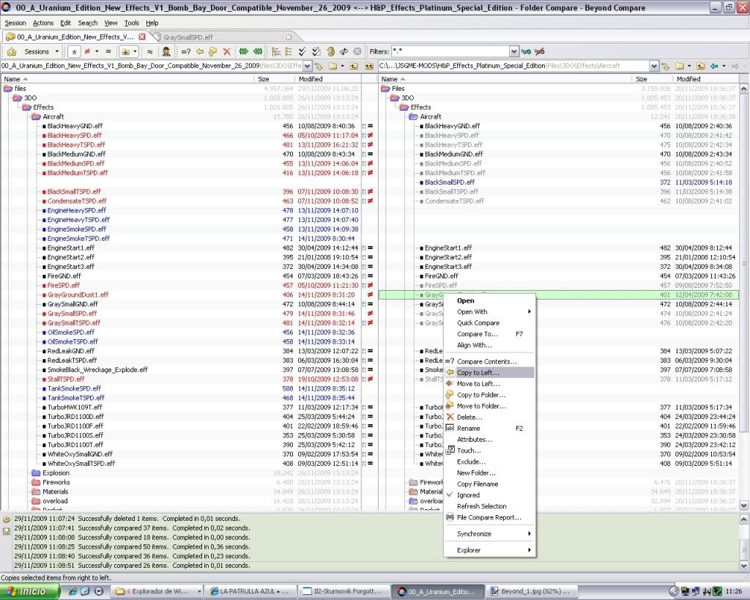Viewport: 750px width, 600px height.
Task: Open the Filters combo box dropdown
Action: (x=513, y=52)
